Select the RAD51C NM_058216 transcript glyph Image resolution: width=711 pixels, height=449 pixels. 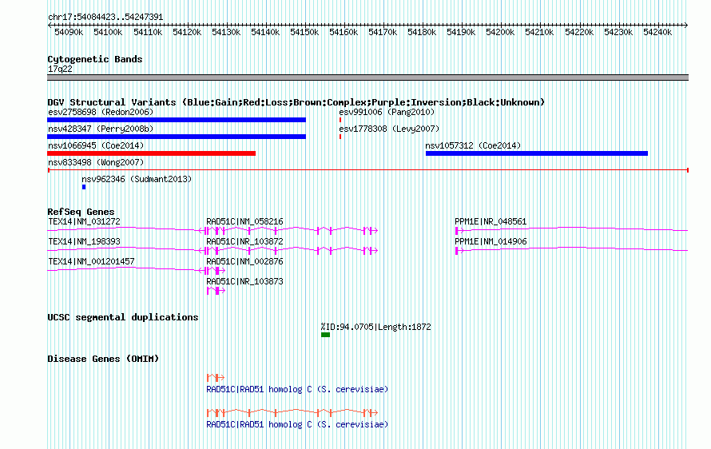(292, 231)
